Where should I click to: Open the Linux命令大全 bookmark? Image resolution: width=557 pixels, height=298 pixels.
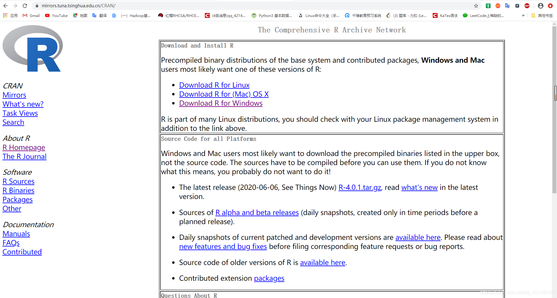pyautogui.click(x=319, y=15)
